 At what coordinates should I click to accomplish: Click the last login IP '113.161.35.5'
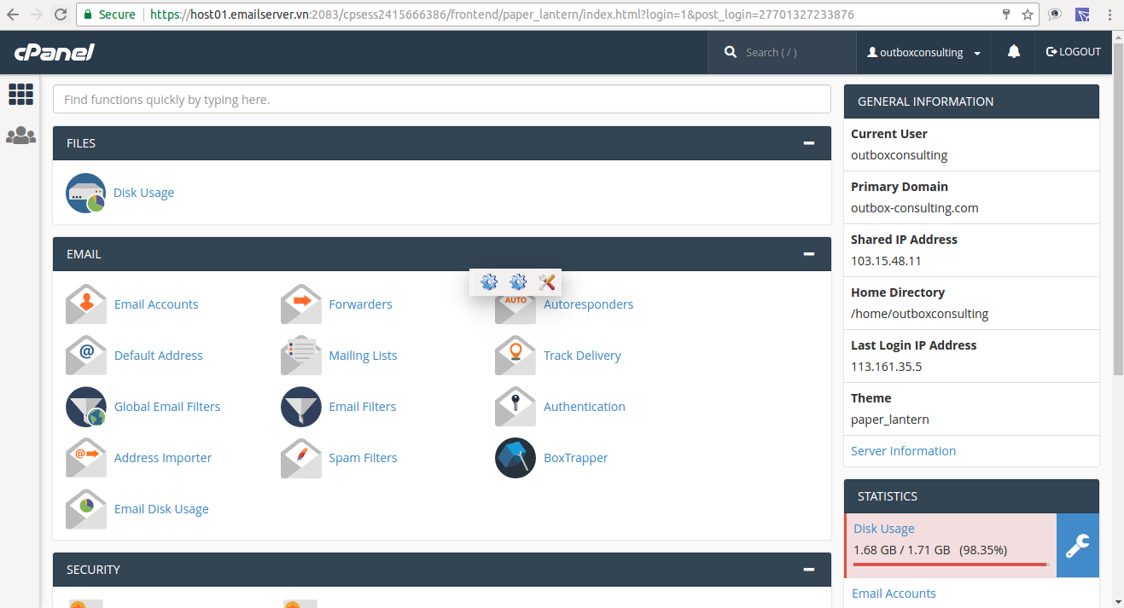[887, 367]
